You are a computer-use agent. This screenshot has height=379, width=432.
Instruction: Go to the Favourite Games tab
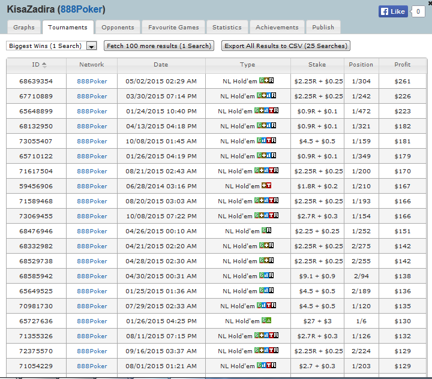click(173, 27)
